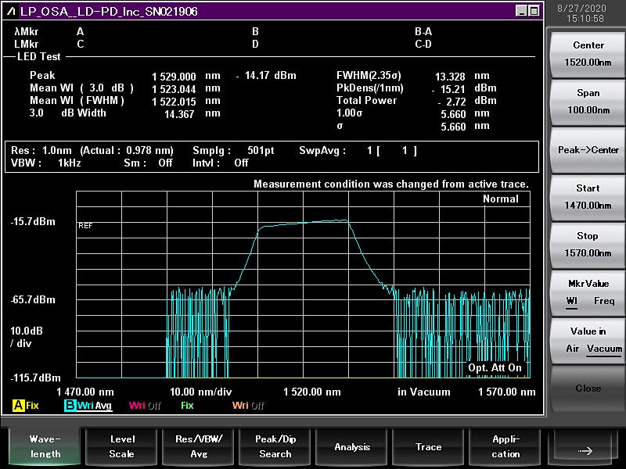Switch to the Wavelength menu tab
626x469 pixels.
coord(45,446)
